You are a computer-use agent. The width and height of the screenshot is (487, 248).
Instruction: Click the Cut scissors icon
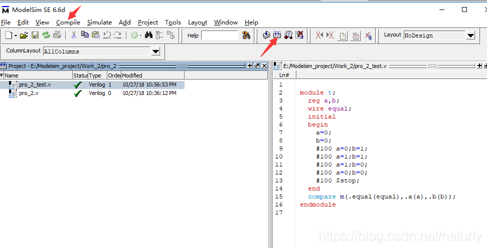pyautogui.click(x=74, y=35)
